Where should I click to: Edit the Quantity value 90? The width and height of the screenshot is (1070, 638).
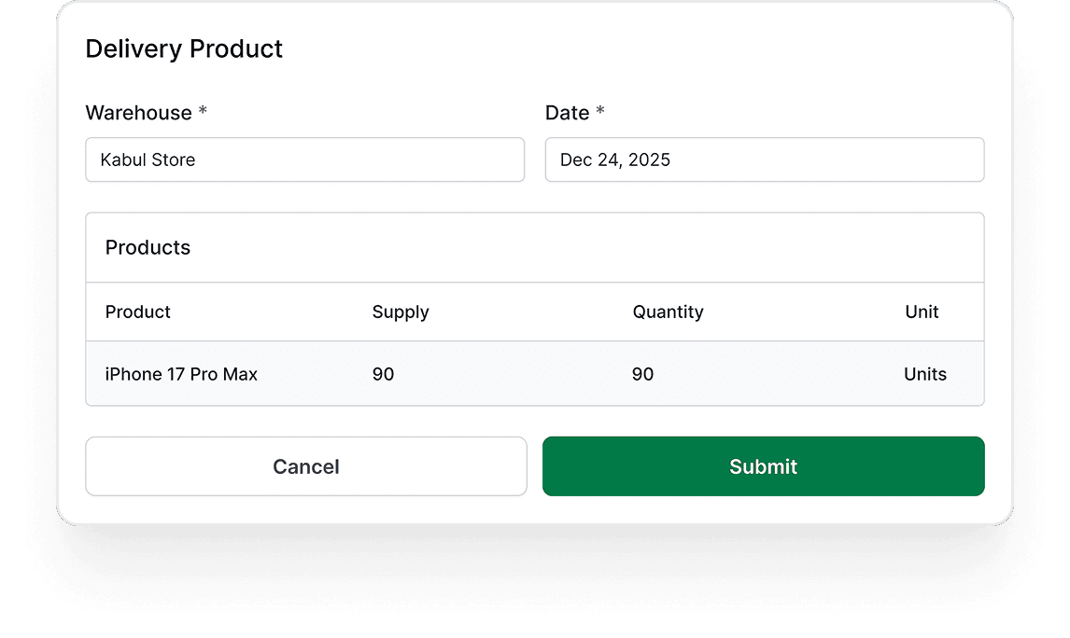point(642,374)
